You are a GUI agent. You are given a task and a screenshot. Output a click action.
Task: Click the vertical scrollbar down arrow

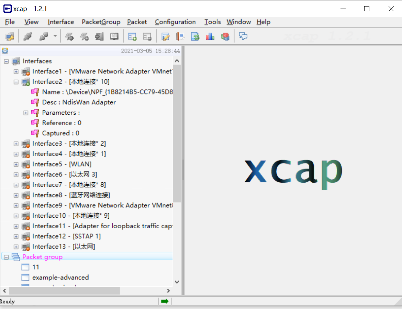pos(177,282)
